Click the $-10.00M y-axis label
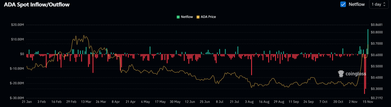 [17, 69]
